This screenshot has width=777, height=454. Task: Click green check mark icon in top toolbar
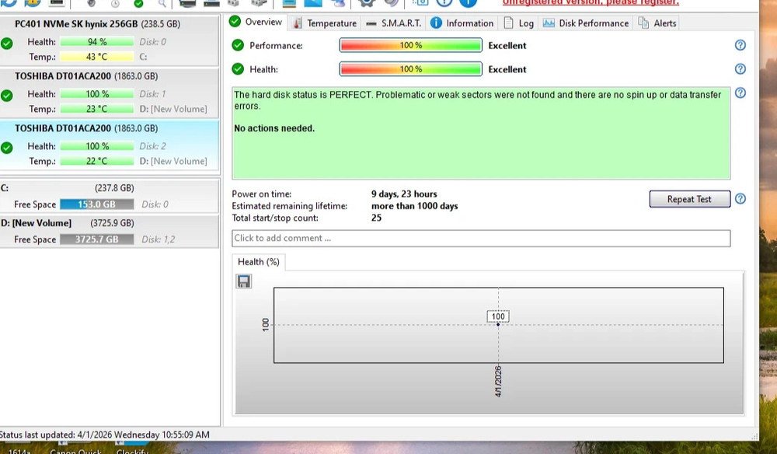click(139, 3)
